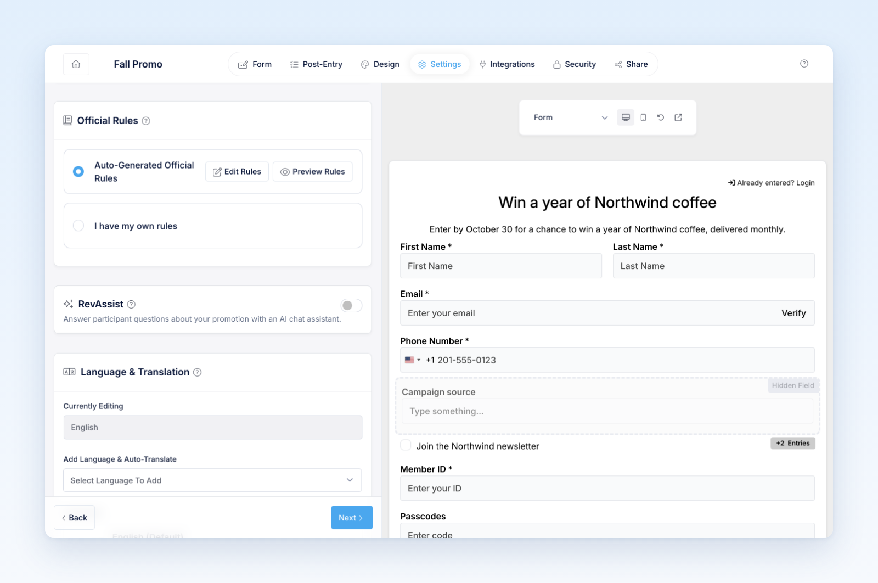Click the Fall Promo title
Screen dimensions: 878x583
(138, 64)
